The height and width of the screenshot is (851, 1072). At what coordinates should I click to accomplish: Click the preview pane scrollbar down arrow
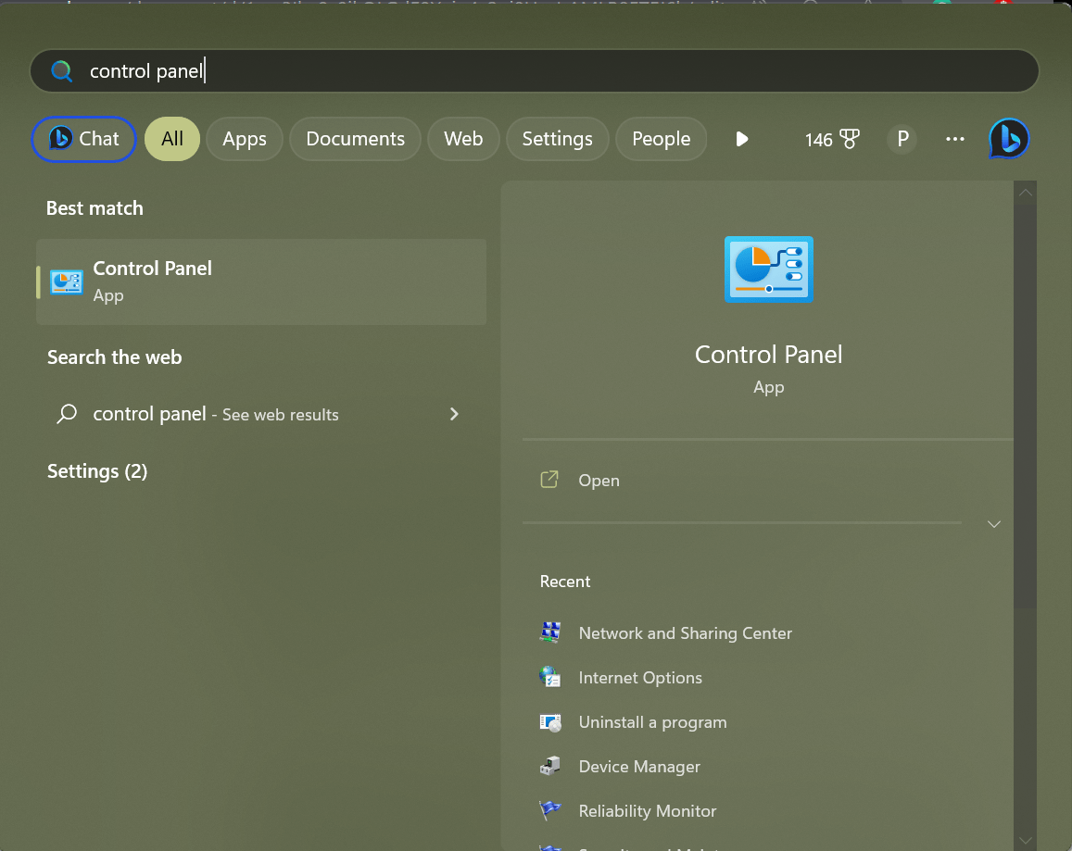pyautogui.click(x=1025, y=840)
